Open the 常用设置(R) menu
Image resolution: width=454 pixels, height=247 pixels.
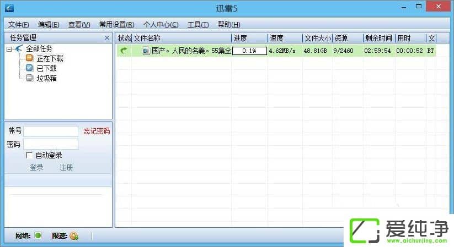point(116,25)
